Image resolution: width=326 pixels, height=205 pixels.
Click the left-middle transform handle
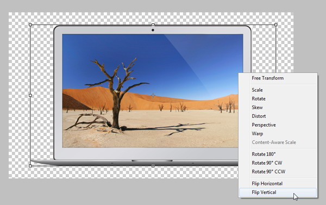coord(30,95)
